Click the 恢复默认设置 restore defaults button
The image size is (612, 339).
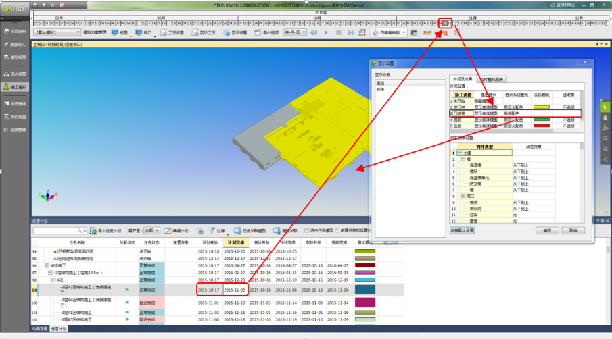[463, 231]
